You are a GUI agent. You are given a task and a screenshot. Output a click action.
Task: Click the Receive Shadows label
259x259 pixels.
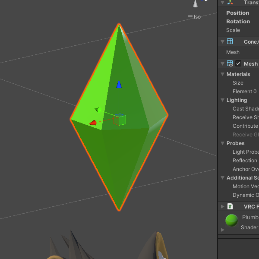tap(246, 117)
